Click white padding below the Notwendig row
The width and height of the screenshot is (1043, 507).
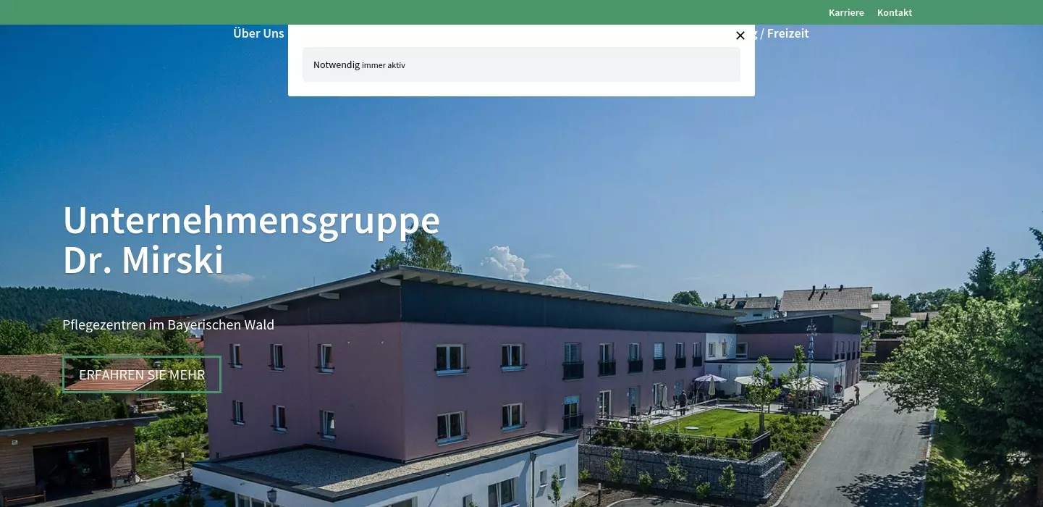pos(521,89)
